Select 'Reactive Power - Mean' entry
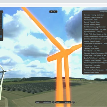107x107 pixels. pos(91,72)
